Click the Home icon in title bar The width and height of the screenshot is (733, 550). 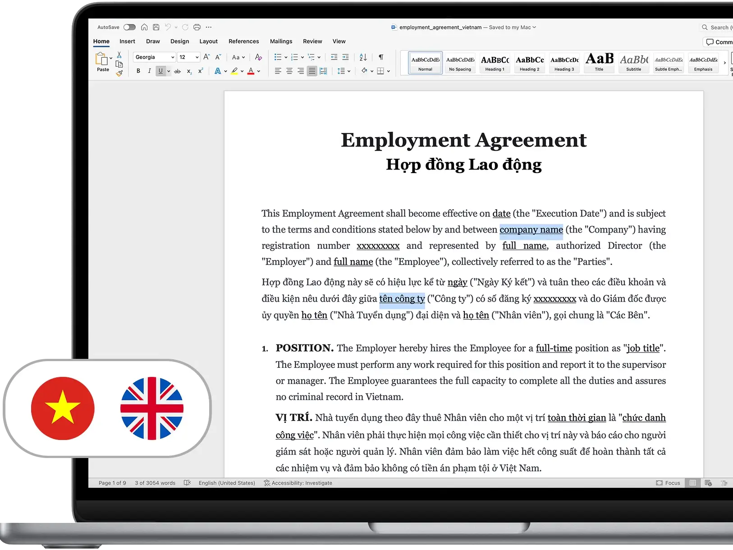point(144,27)
